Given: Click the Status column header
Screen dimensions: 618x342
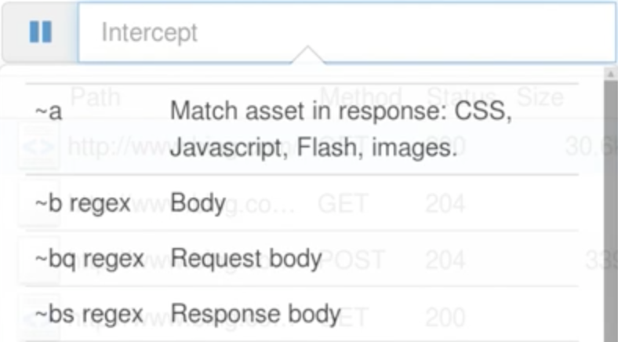Looking at the screenshot, I should [461, 96].
